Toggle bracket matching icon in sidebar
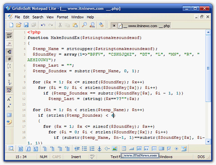The image size is (216, 165). coord(9,66)
